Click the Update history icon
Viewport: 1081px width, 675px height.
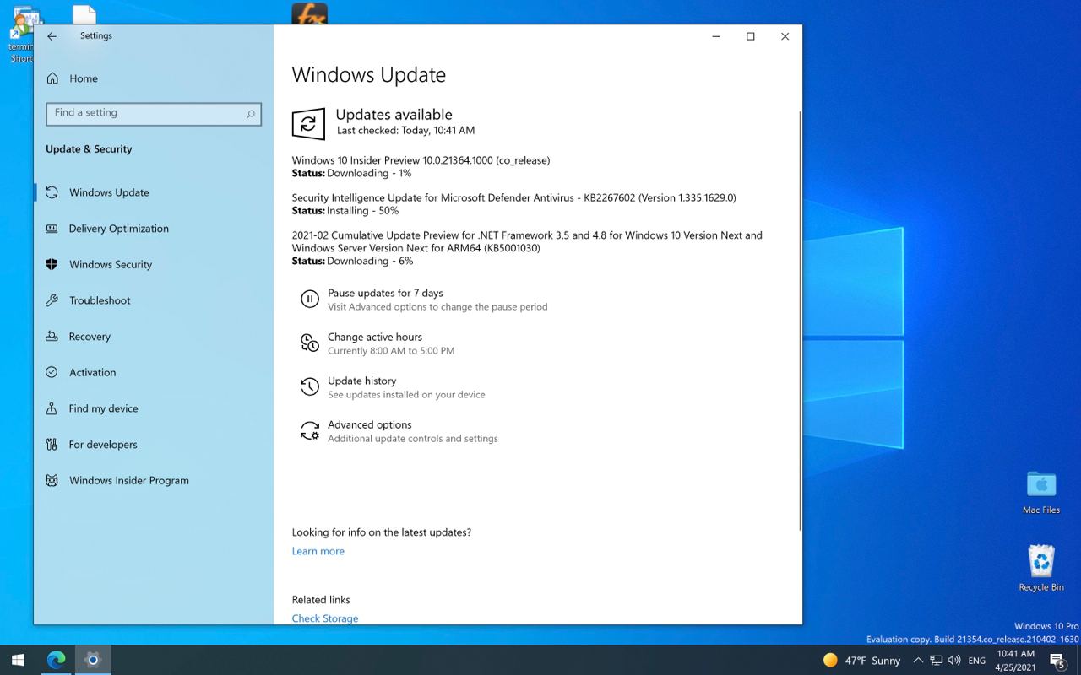[x=310, y=387]
